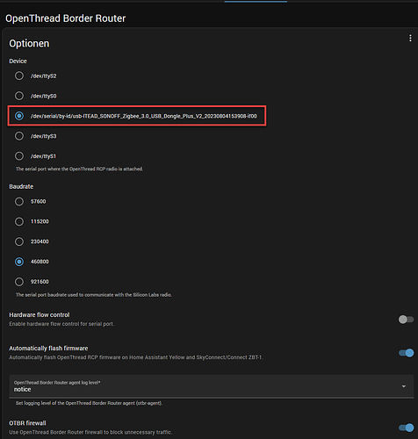
Task: Click the Optionen section heading
Action: pos(29,43)
